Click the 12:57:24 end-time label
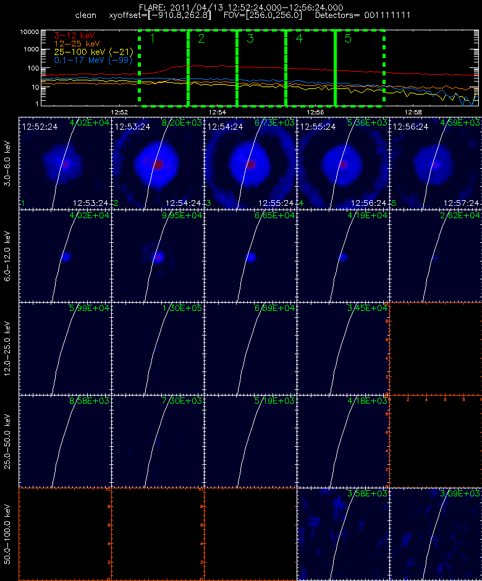 [x=461, y=203]
